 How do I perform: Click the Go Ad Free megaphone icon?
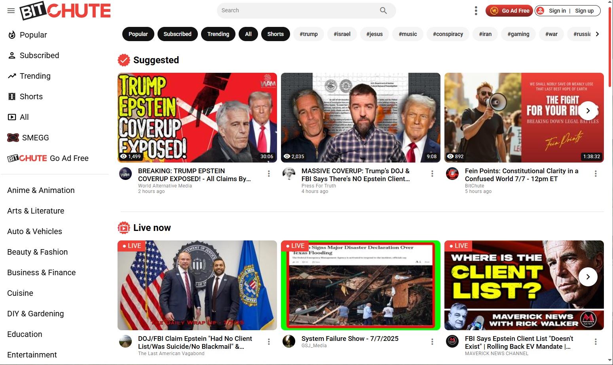point(494,11)
